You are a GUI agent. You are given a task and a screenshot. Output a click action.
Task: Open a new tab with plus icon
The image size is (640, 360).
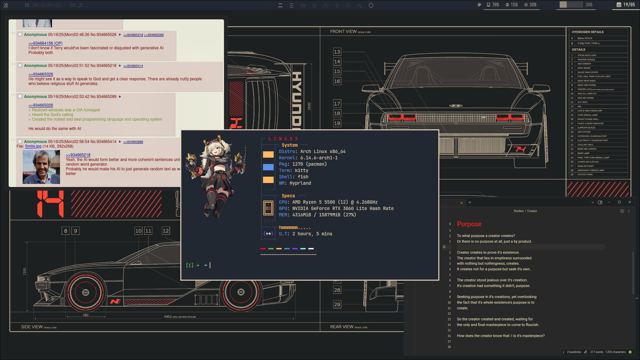[470, 202]
